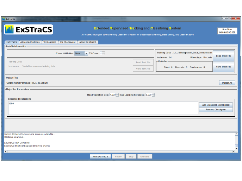Click the Pause button
Image resolution: width=242 pixels, height=181 pixels.
[x=118, y=156]
